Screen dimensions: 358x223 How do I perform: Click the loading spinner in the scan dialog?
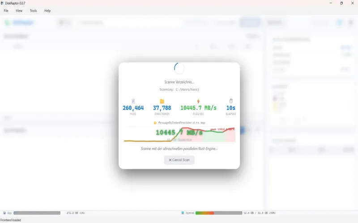(179, 68)
